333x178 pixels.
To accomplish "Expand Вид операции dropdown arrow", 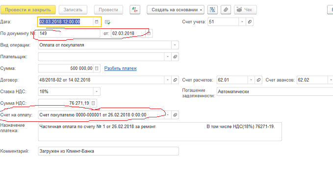I will click(x=175, y=45).
